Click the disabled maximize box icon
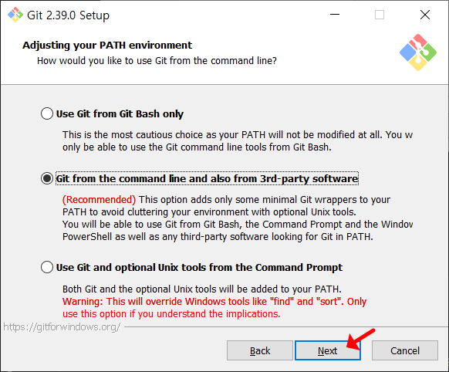The image size is (449, 372). tap(380, 15)
